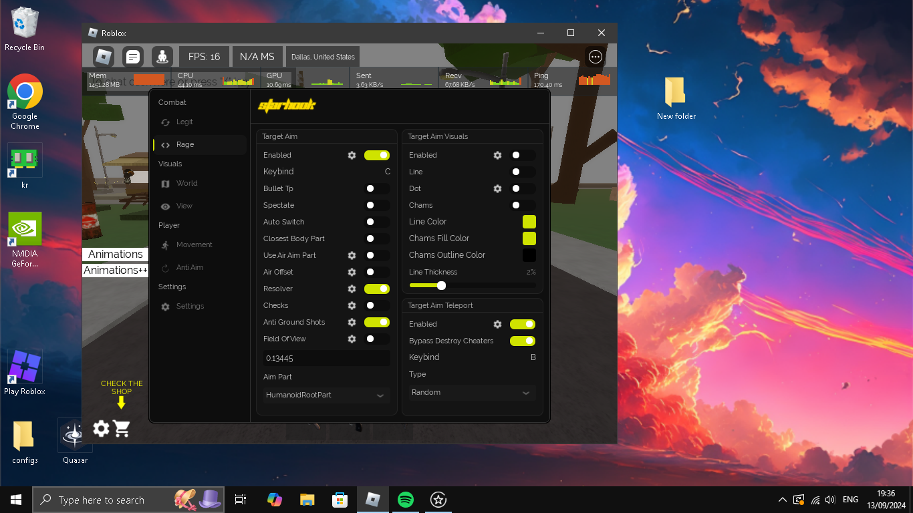Select the Recycle Bin desktop icon
The width and height of the screenshot is (913, 513).
[x=25, y=29]
